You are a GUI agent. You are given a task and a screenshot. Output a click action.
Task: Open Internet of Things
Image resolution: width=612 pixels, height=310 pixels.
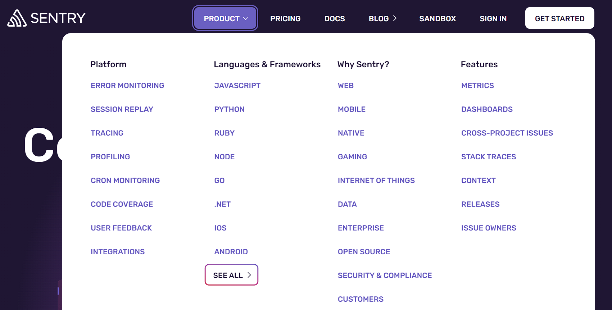376,181
